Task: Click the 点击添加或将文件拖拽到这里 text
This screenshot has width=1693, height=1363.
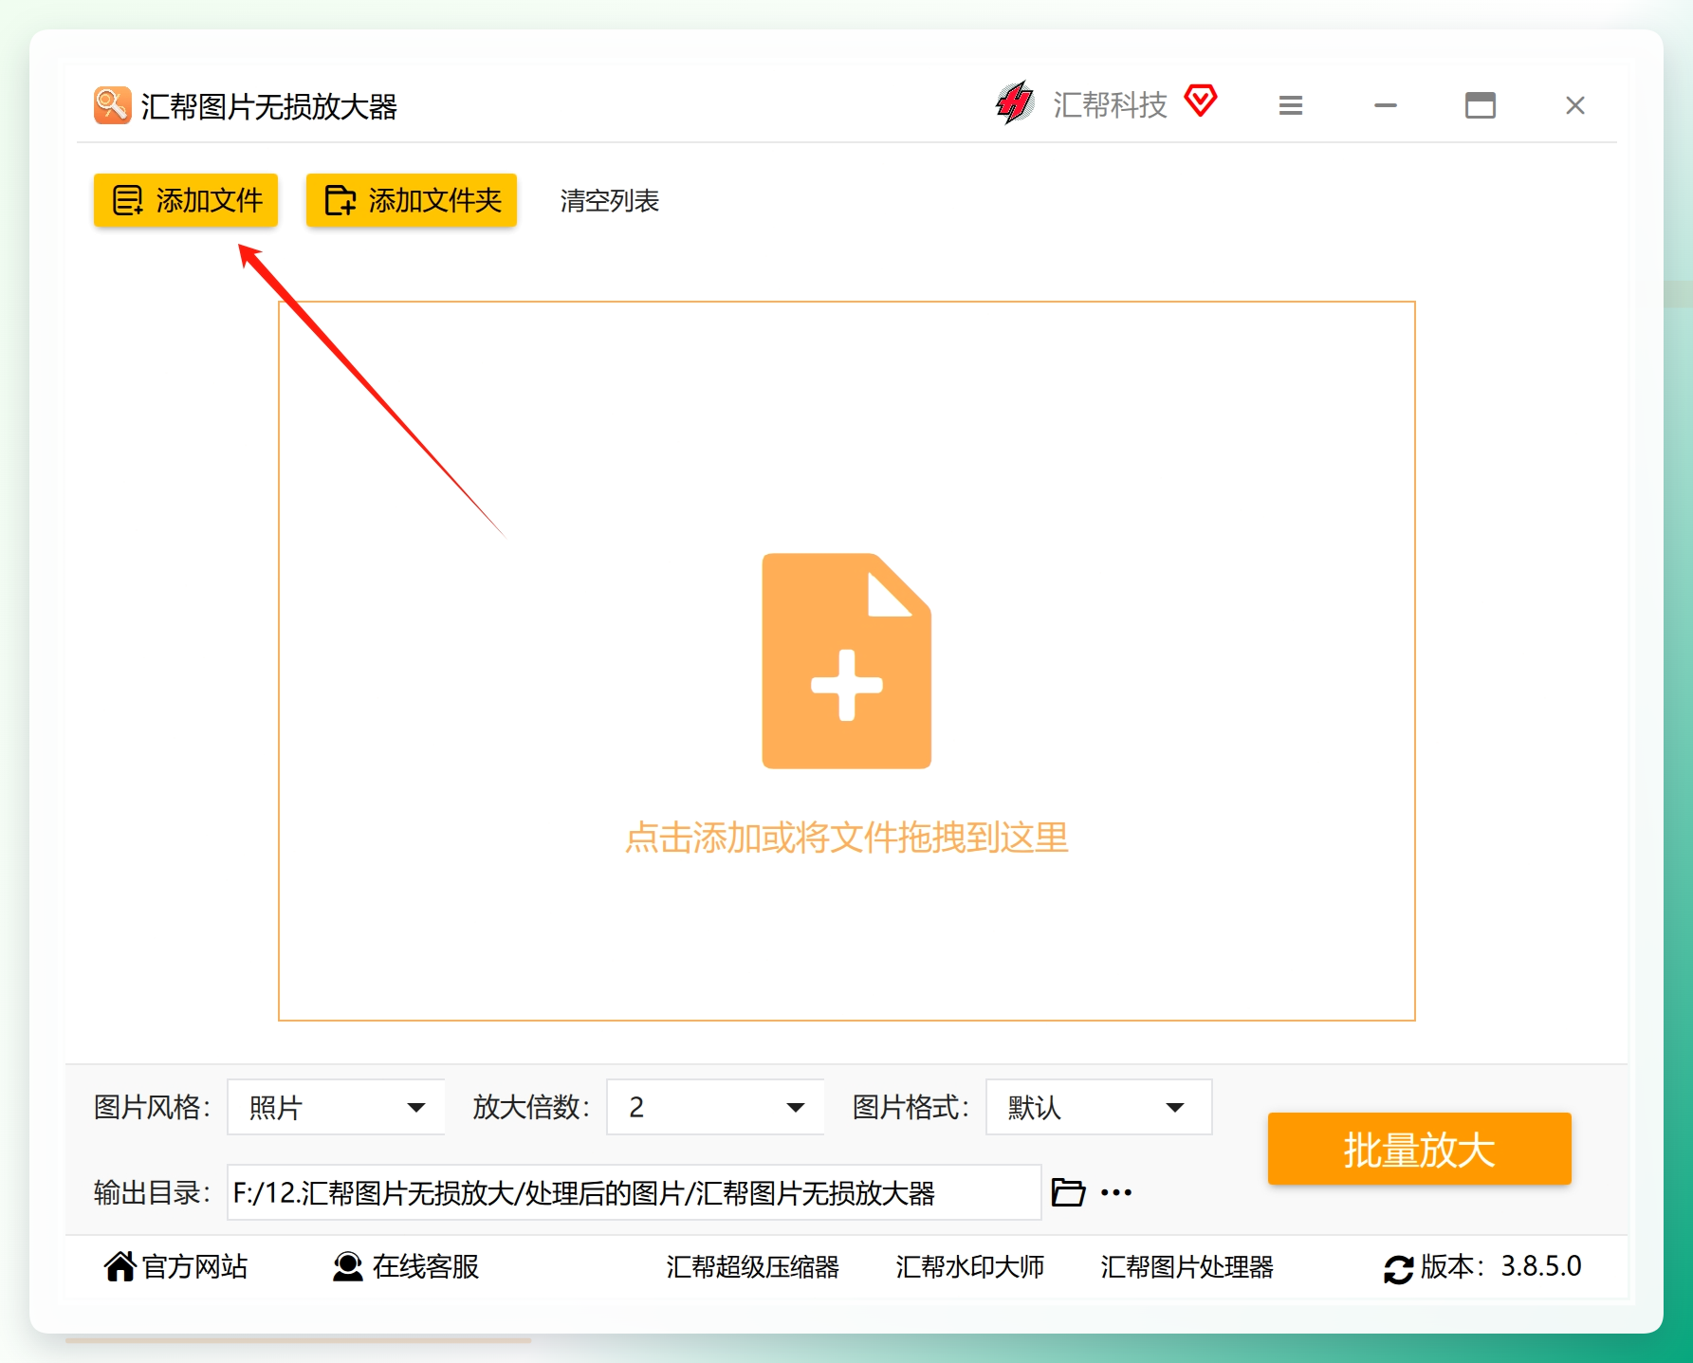Action: pyautogui.click(x=847, y=838)
